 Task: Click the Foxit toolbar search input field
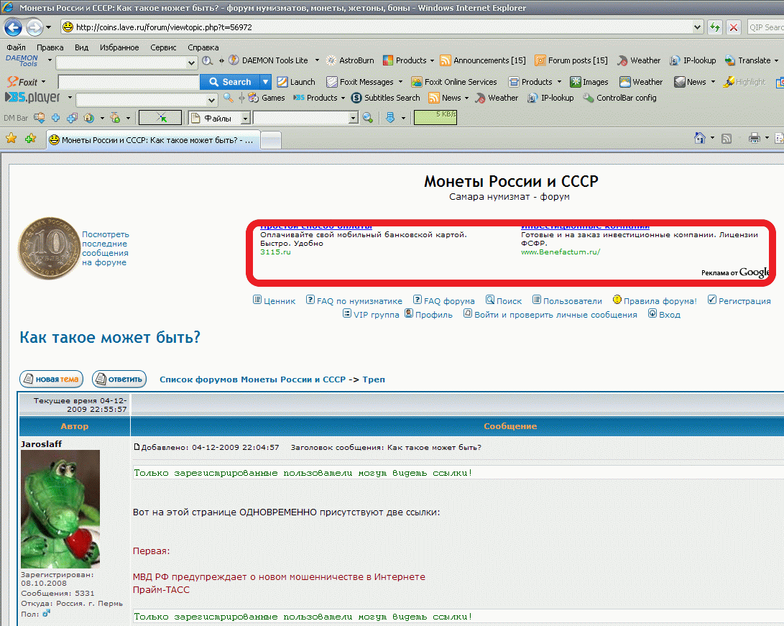[x=129, y=82]
